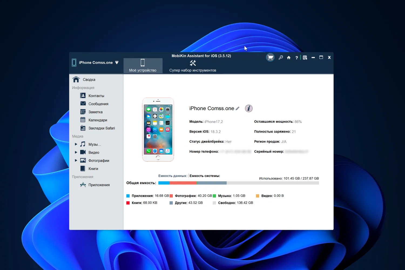Expand the Видео tree node arrow
Viewport: 405px width, 270px height.
pyautogui.click(x=76, y=152)
